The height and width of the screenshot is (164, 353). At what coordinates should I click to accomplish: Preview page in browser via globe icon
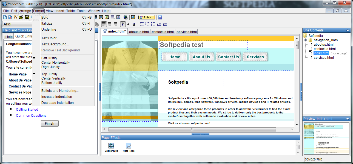[x=126, y=17]
